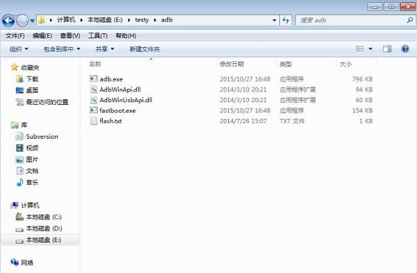Sort by the 修改日期 column header
Viewport: 417px width, 273px height.
(x=231, y=64)
